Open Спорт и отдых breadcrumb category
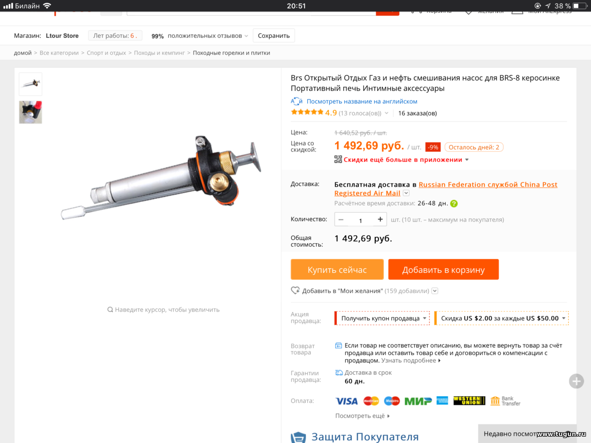 [x=106, y=53]
